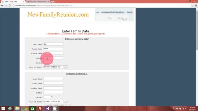Click the Enter Family Data heading
Viewport: 198px width, 111px height.
click(75, 31)
